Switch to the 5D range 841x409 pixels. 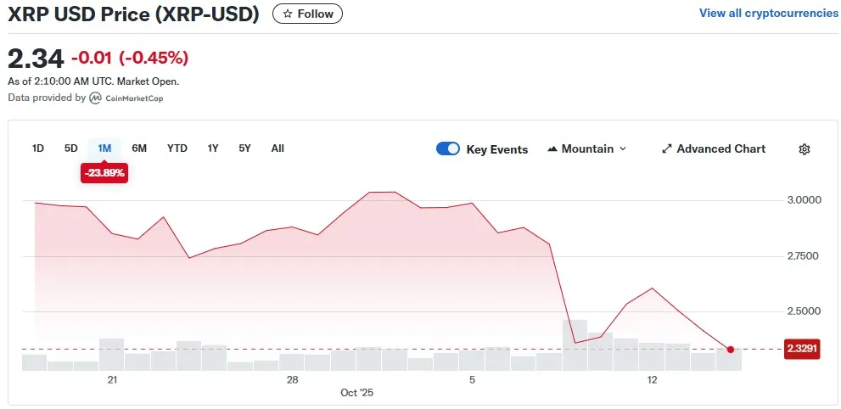71,148
